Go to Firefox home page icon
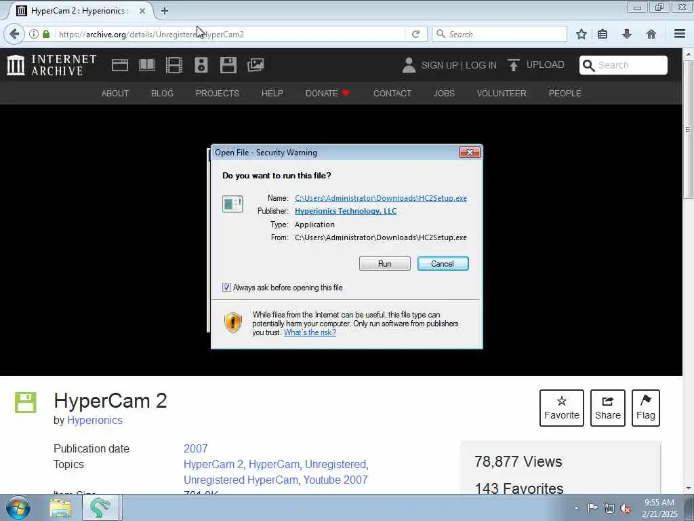Viewport: 694px width, 521px height. coord(651,34)
